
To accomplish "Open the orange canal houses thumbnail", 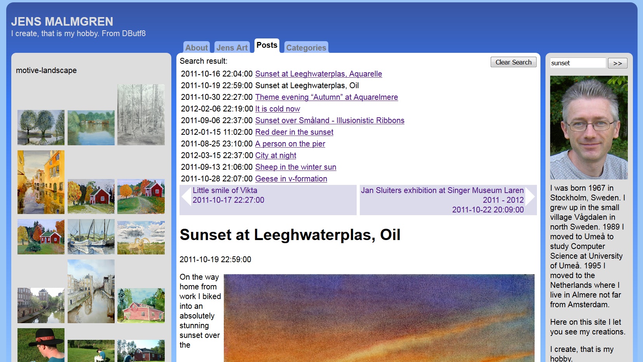I will coord(41,182).
